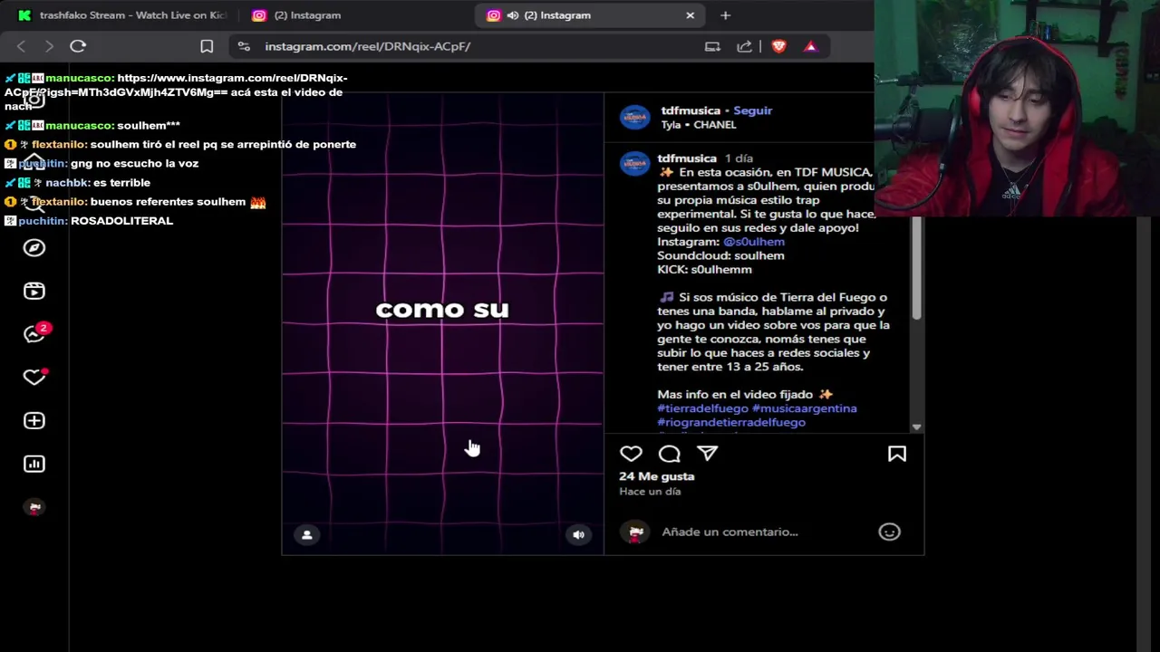Select the active Instagram tab with audio
The height and width of the screenshot is (652, 1160).
[x=591, y=15]
